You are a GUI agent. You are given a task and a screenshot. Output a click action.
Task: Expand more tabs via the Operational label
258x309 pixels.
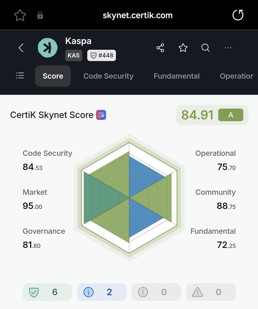(x=236, y=76)
